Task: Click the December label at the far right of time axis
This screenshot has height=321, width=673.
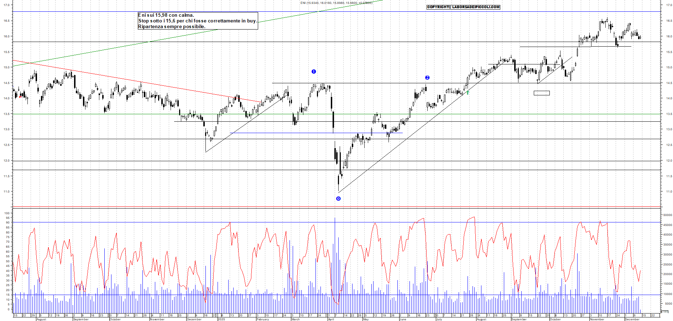Action: [x=632, y=319]
